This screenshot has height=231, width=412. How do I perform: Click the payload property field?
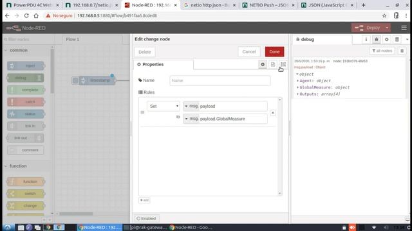click(233, 106)
